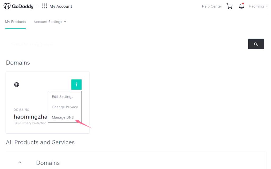
Task: Click the lower Domains section heading
Action: point(48,163)
